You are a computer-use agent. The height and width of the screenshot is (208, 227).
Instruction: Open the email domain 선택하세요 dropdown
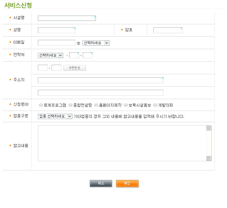coord(96,43)
